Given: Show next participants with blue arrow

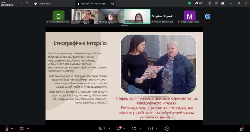Looking at the screenshot, I should click(207, 16).
